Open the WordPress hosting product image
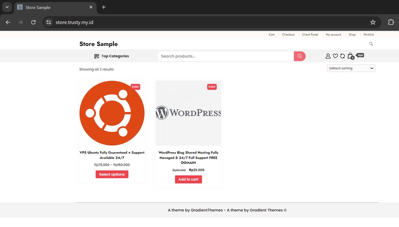This screenshot has width=399, height=227. pyautogui.click(x=188, y=113)
